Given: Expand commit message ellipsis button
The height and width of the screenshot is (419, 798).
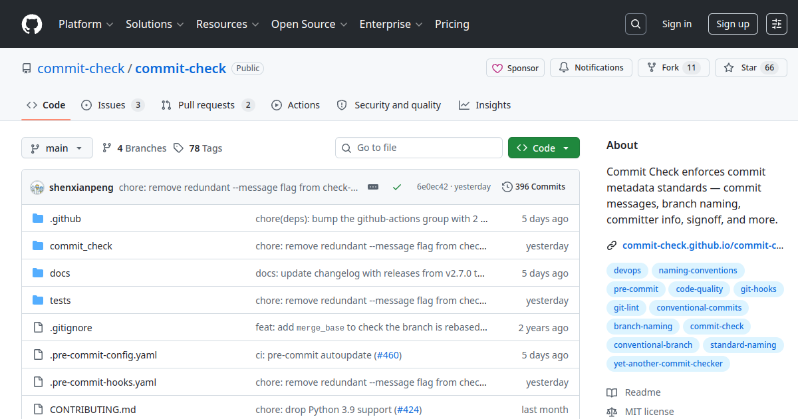Looking at the screenshot, I should 373,187.
